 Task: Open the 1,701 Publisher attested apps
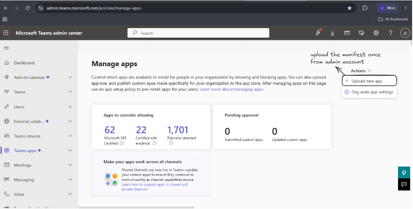tap(178, 130)
